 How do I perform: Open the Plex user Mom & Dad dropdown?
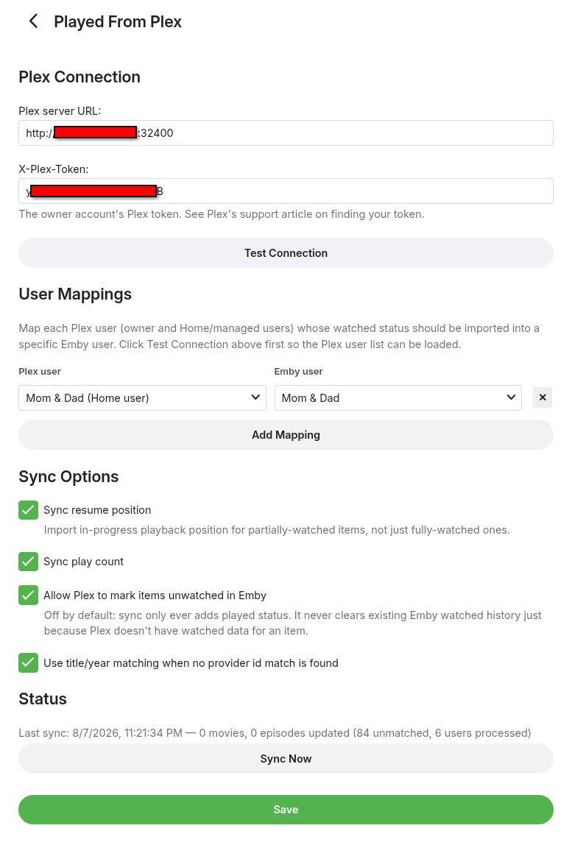(142, 397)
